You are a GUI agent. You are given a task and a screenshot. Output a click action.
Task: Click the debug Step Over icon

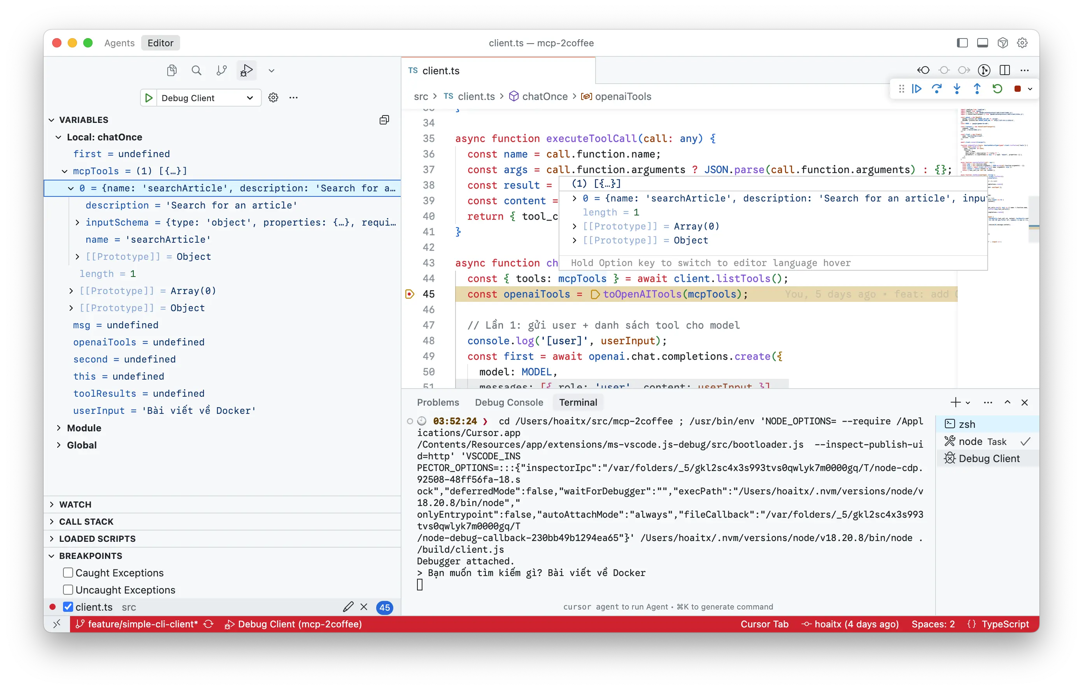(x=937, y=89)
